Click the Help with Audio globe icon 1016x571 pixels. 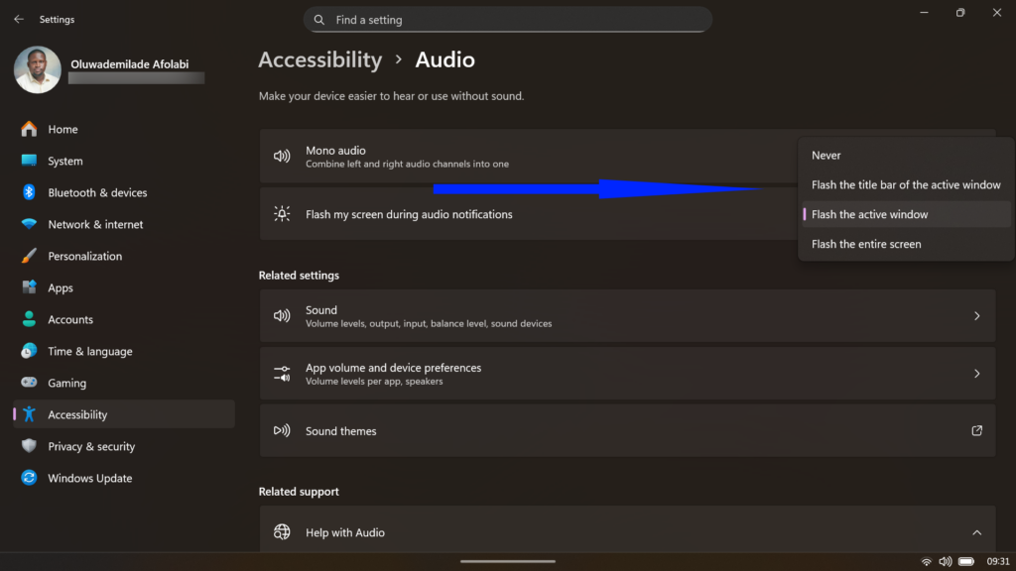282,532
